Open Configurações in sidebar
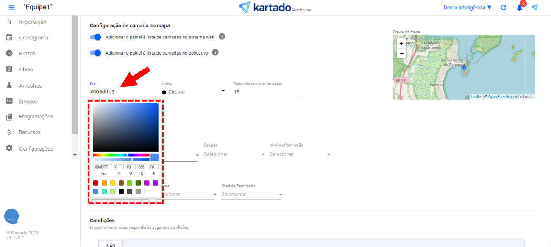This screenshot has height=247, width=551. (x=36, y=149)
